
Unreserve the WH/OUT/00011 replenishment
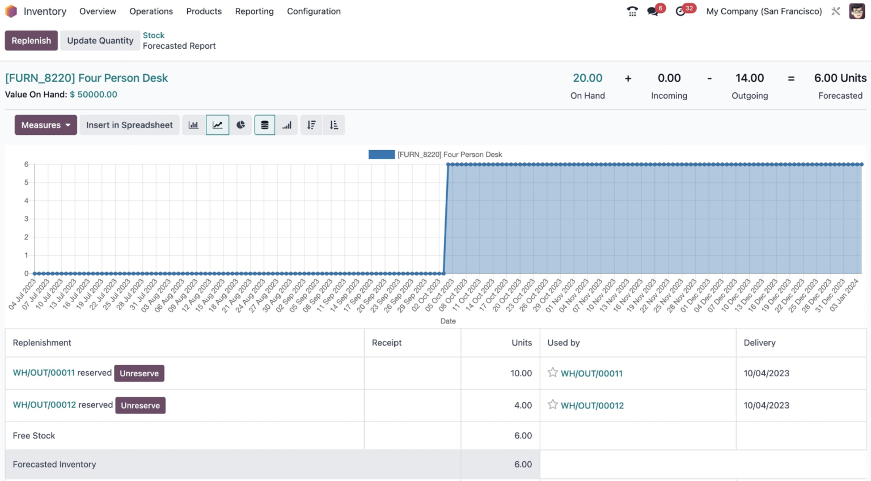(139, 373)
